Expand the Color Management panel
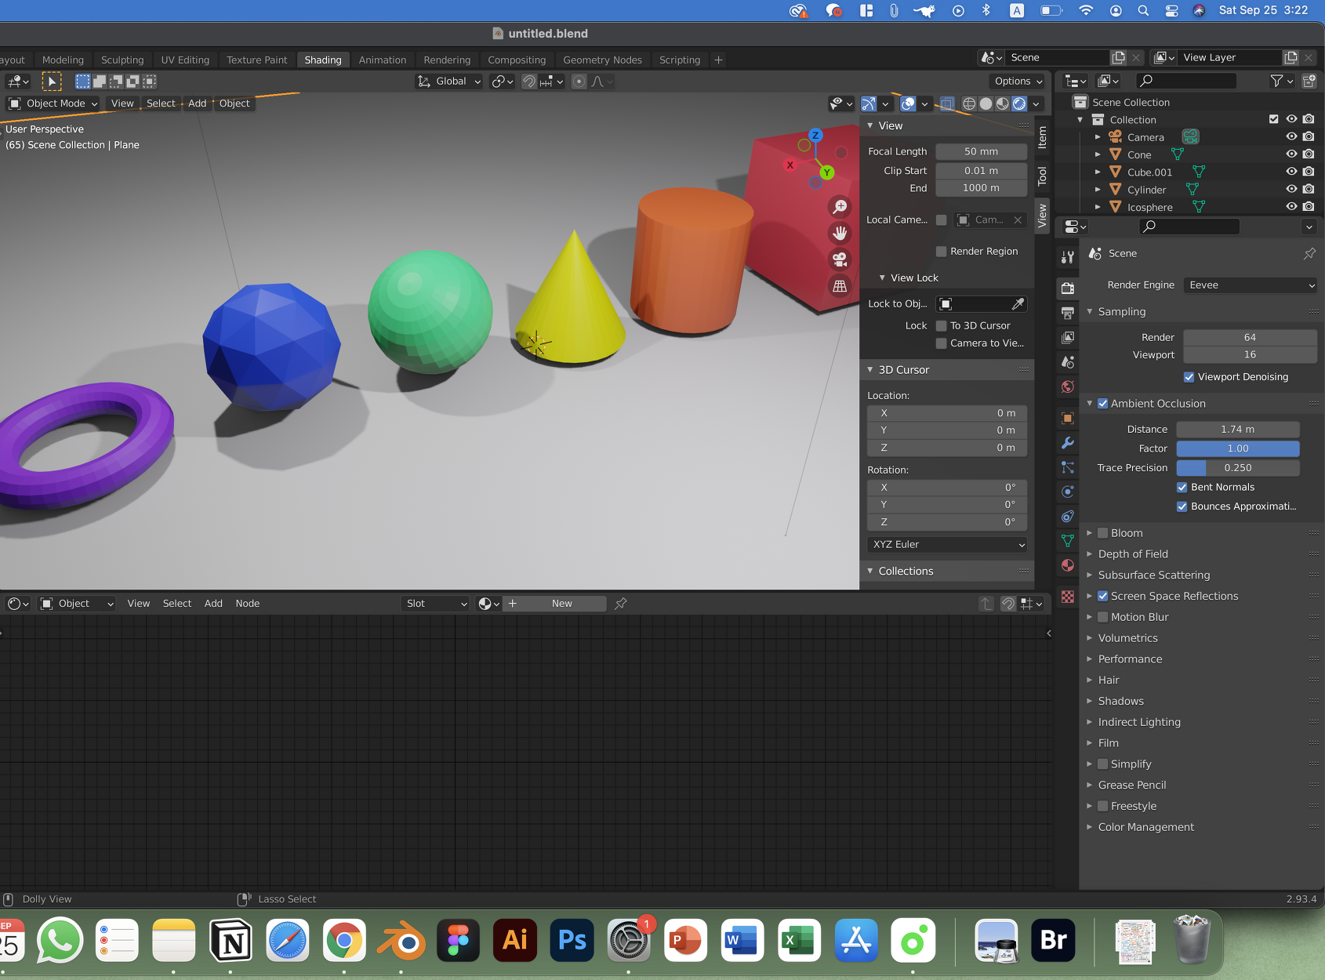This screenshot has width=1325, height=980. tap(1145, 827)
